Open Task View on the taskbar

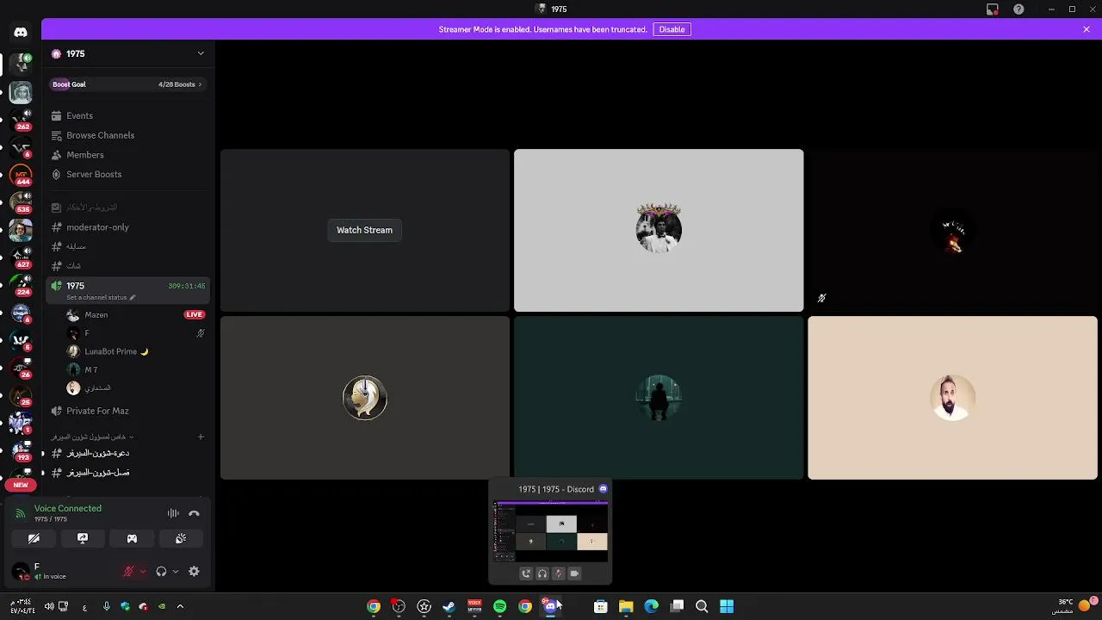[x=677, y=606]
